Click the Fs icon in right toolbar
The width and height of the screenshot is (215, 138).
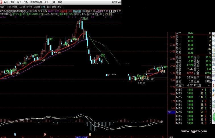coord(214,101)
